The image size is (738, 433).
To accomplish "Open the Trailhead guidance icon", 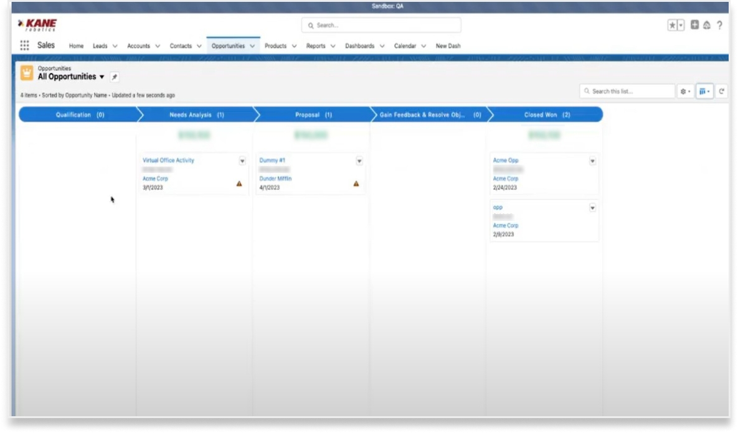I will (707, 26).
